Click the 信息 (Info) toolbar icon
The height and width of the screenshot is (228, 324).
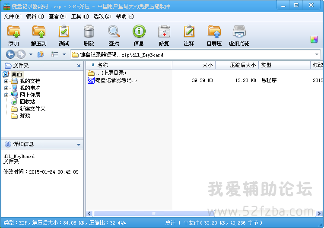tap(139, 32)
